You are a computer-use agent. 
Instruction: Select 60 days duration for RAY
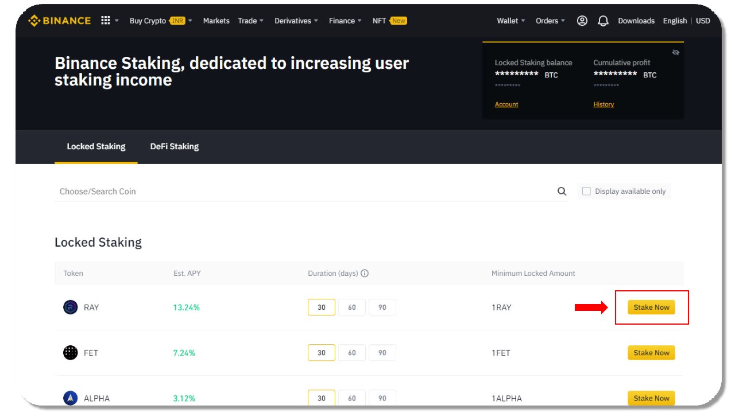click(x=352, y=307)
